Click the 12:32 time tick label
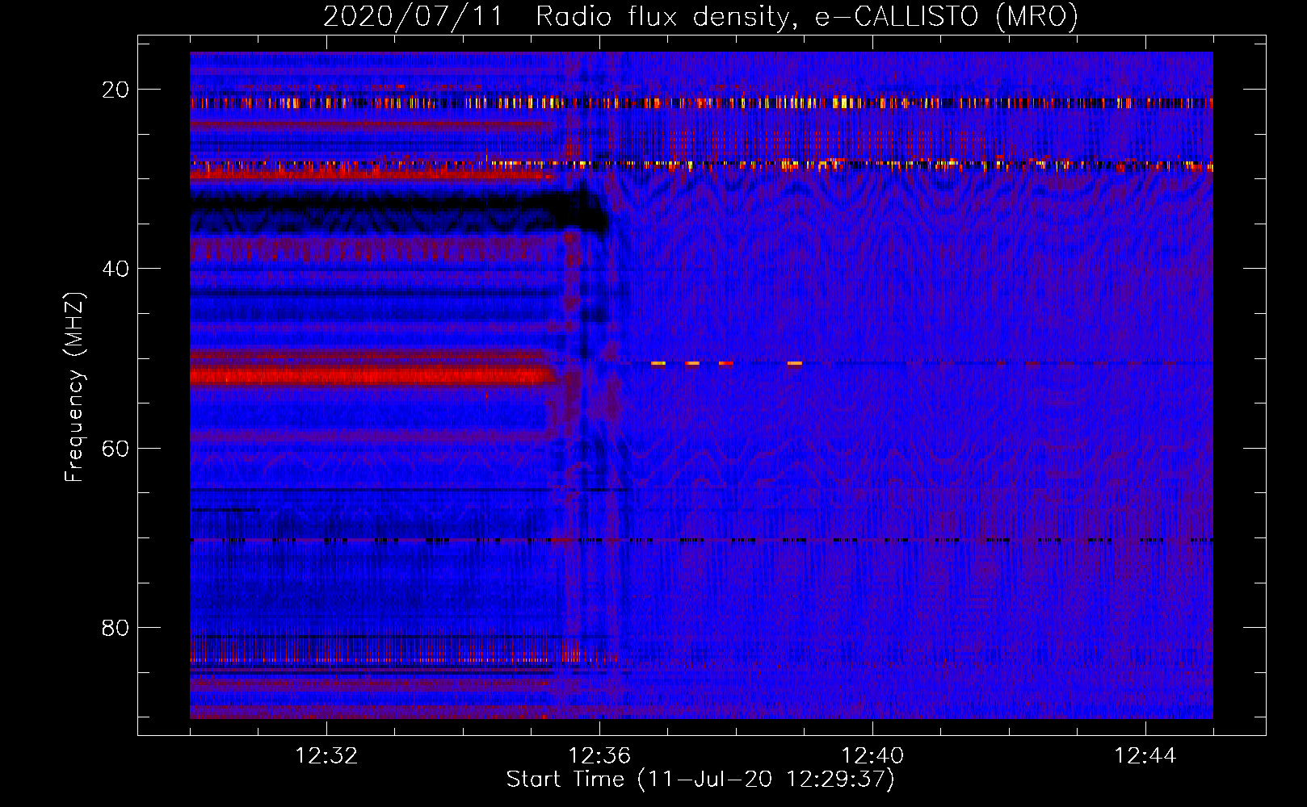Screen dimensions: 1307x807 coord(326,756)
